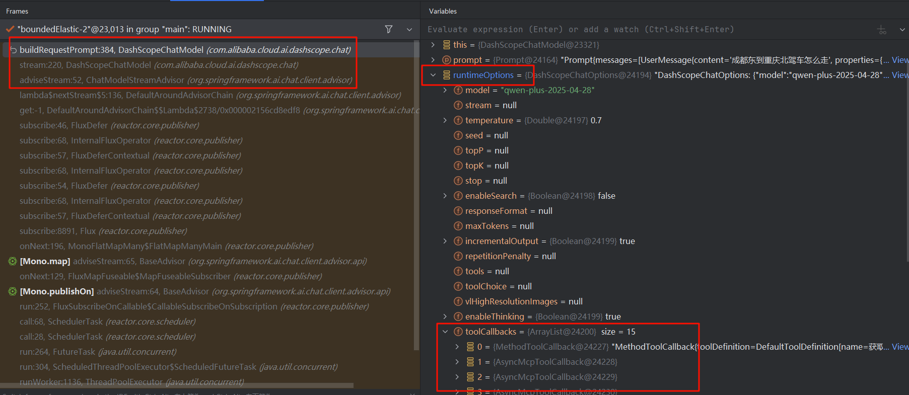Click the field icon beside stop
Viewport: 909px width, 395px height.
tap(458, 181)
